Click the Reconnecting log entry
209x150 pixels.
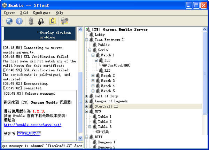coord(25,84)
